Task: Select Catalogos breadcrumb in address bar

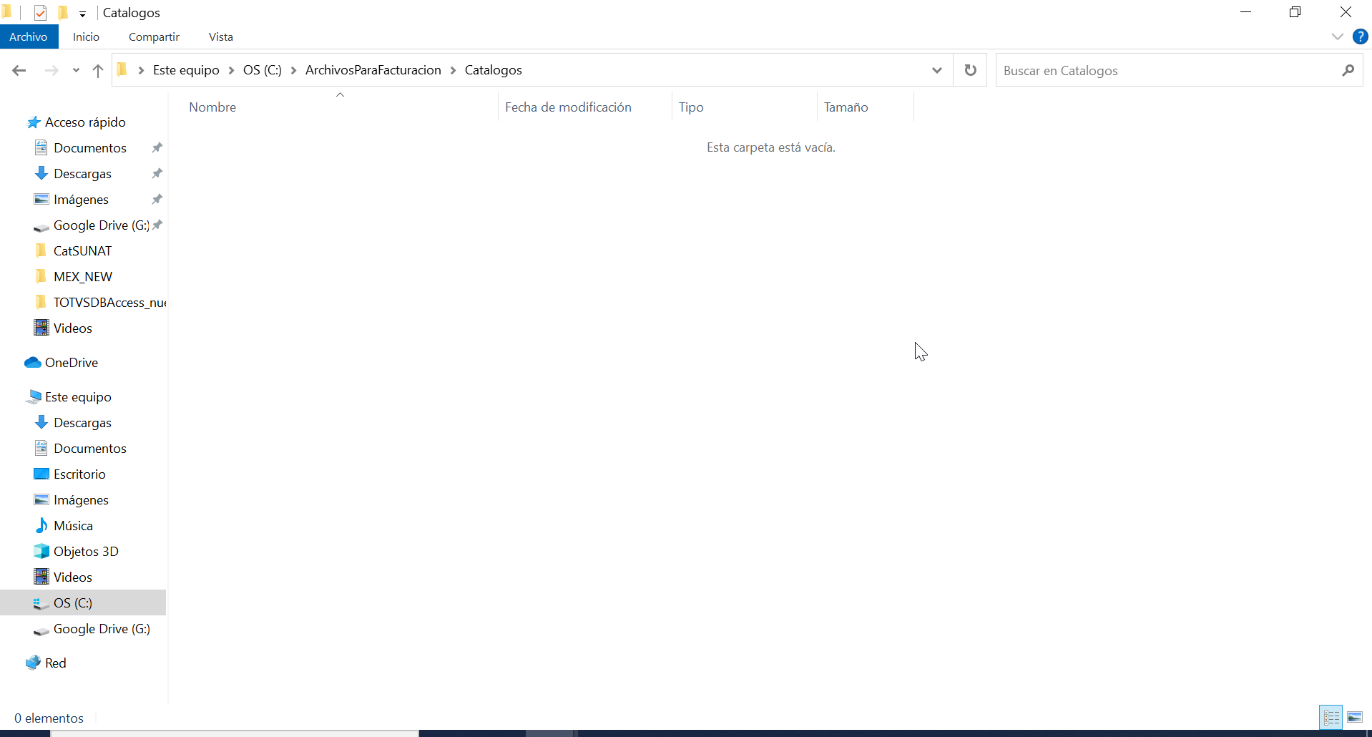Action: coord(494,70)
